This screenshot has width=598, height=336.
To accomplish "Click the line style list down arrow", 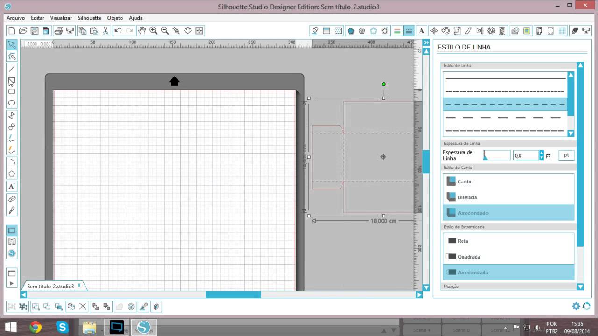I will [570, 133].
